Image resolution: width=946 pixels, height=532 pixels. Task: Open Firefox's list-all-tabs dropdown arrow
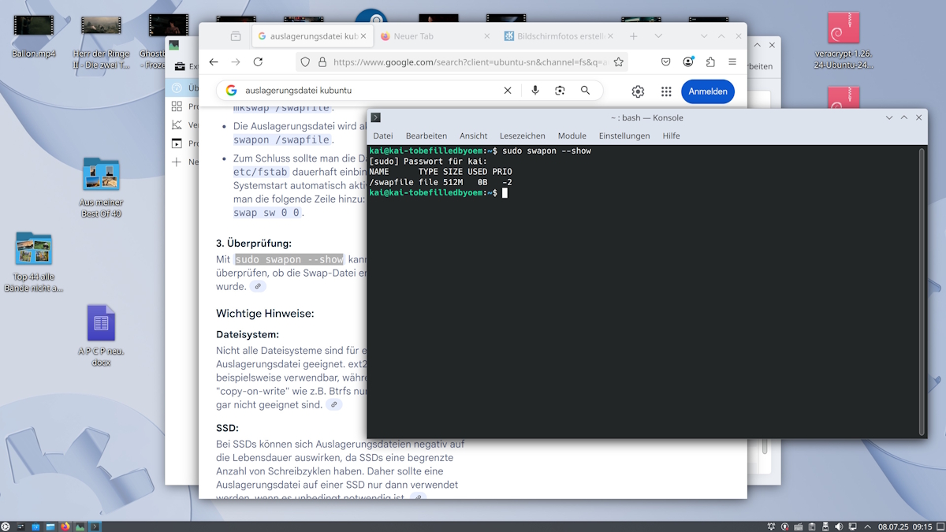[659, 35]
